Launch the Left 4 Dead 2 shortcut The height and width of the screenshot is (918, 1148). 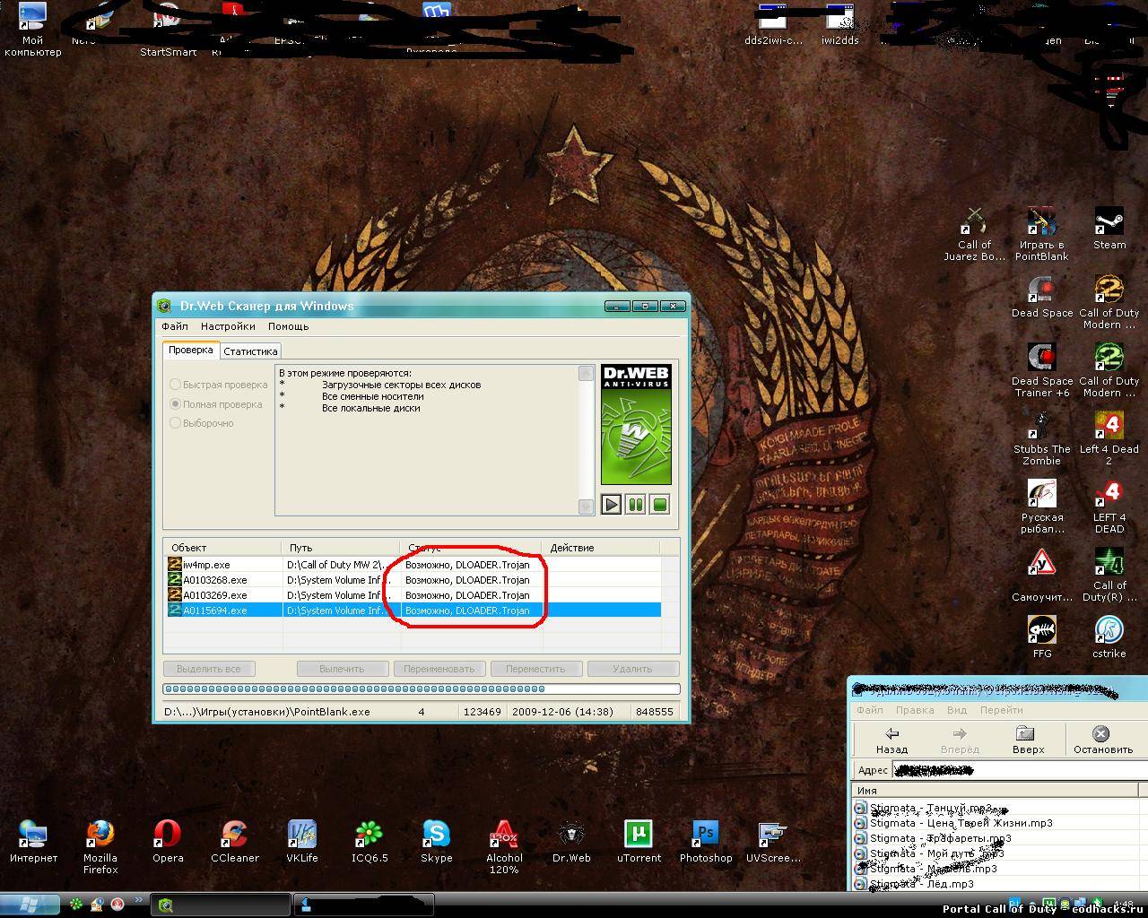pyautogui.click(x=1109, y=438)
